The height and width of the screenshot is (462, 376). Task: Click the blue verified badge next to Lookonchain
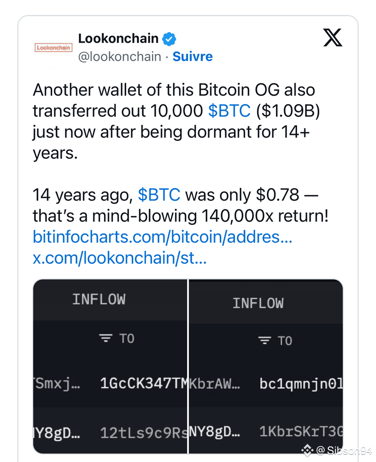tap(169, 39)
